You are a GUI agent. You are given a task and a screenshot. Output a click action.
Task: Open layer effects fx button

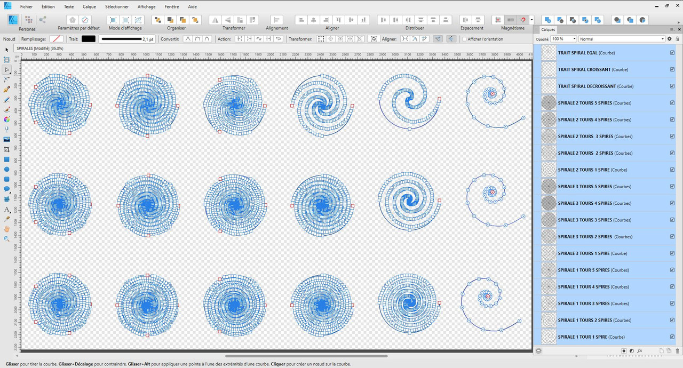[x=640, y=350]
